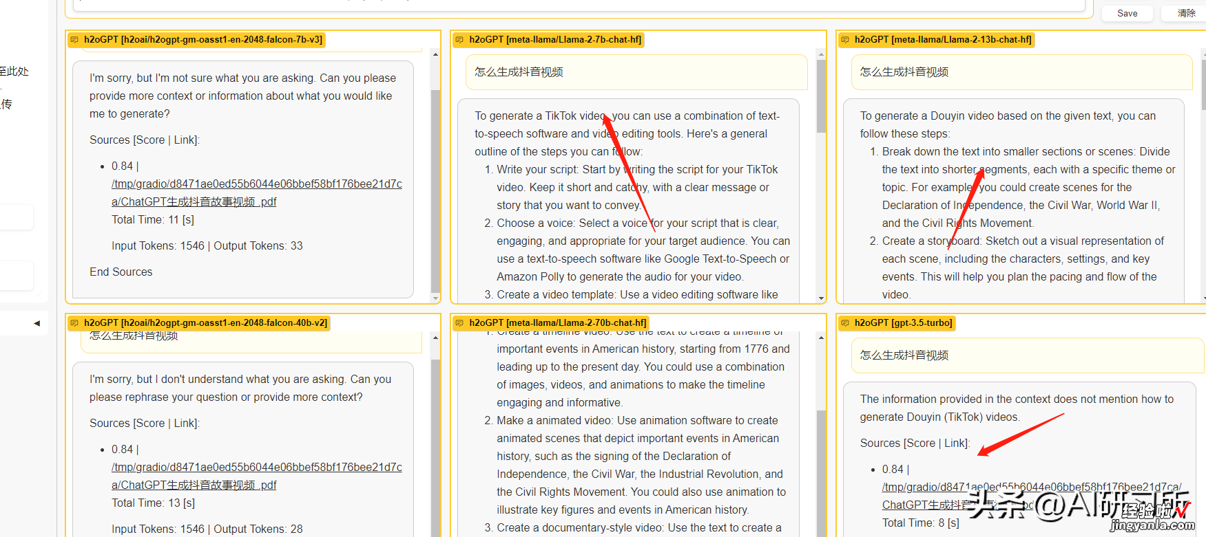Click 'Input Tokens: 1546 | Output Tokens: 28' text
1206x537 pixels.
click(207, 529)
